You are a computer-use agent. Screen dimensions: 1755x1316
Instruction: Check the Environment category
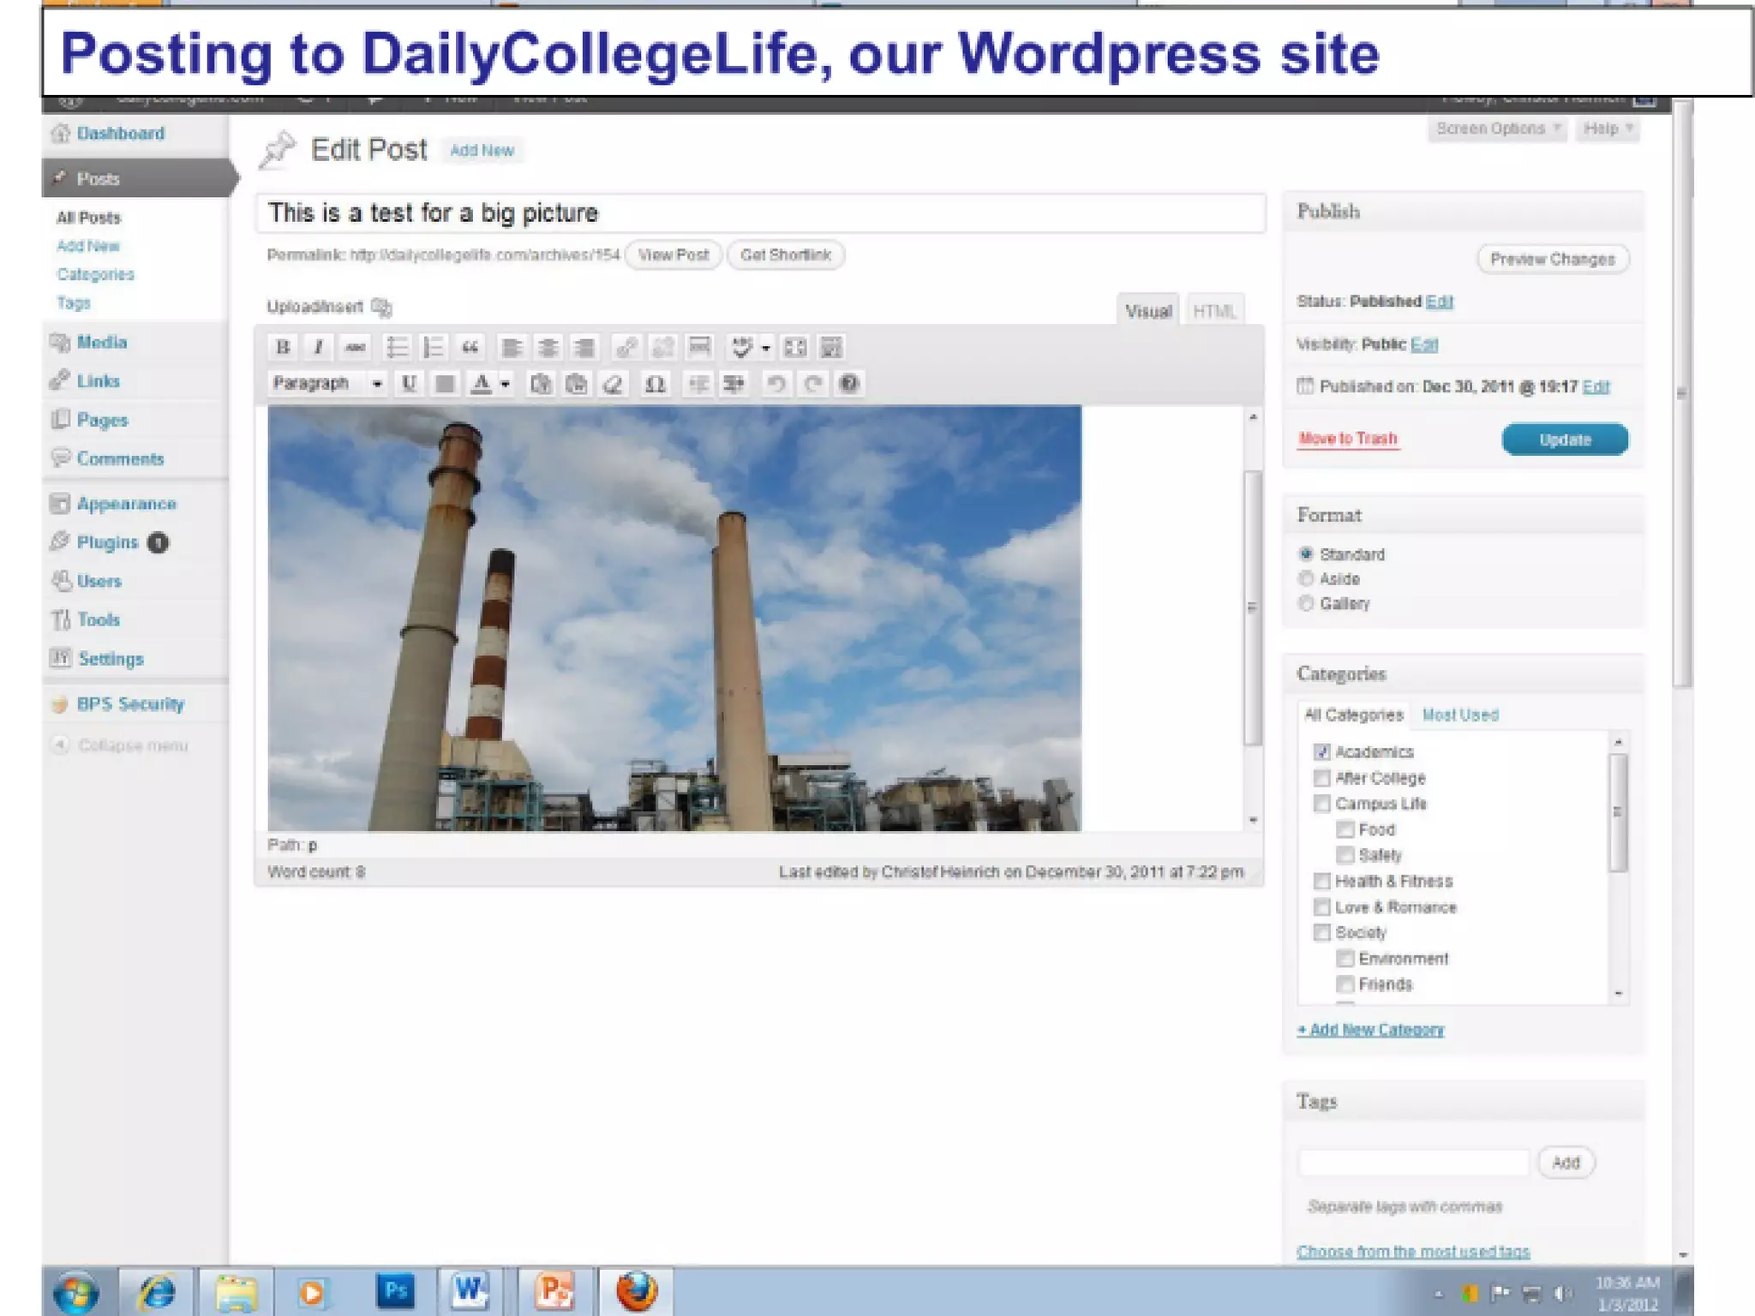[1345, 958]
